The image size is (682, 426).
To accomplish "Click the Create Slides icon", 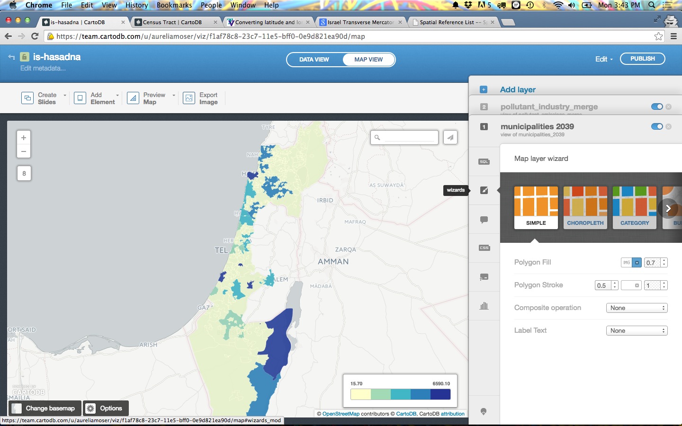I will [x=27, y=98].
